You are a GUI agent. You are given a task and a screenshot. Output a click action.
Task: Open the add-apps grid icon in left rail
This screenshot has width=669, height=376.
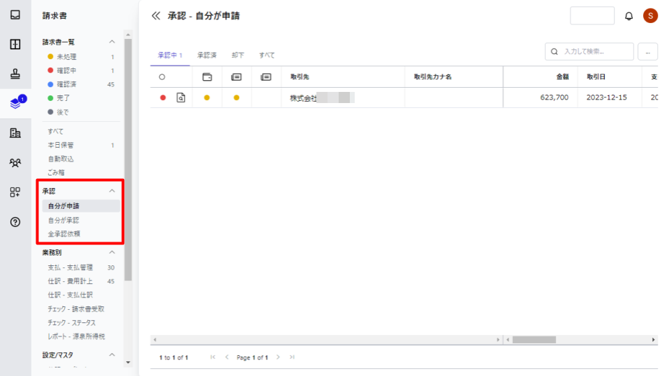(15, 192)
